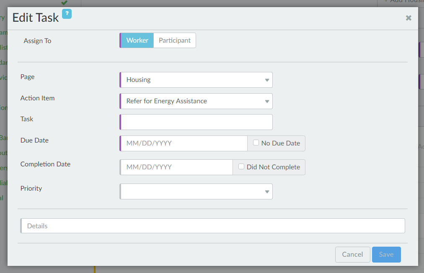
Task: Tick the Did Not Complete checkbox
Action: coord(241,166)
